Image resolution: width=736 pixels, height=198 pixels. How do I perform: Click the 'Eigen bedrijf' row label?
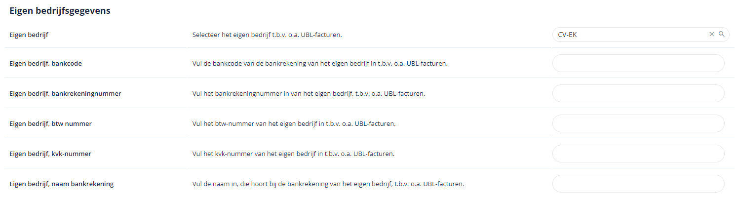[29, 35]
